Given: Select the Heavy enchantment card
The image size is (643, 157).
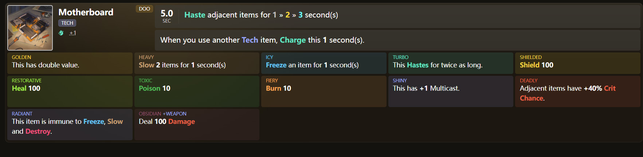Looking at the screenshot, I should coord(197,63).
